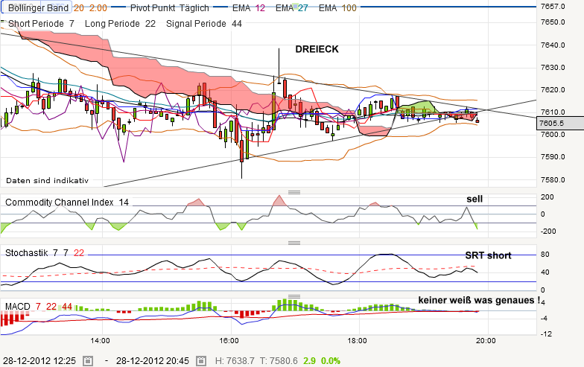
Task: Click the low value T: 7580.6
Action: 279,360
